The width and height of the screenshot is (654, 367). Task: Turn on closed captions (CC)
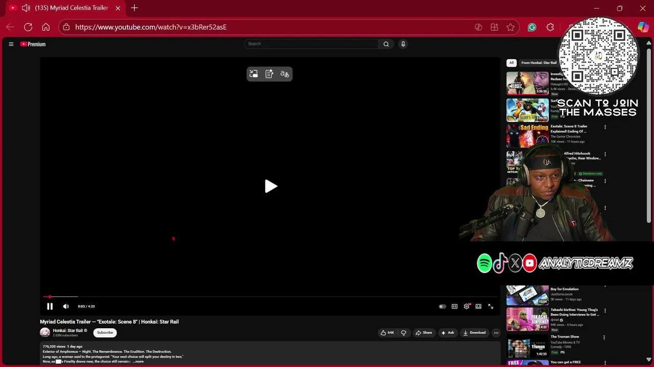(454, 306)
